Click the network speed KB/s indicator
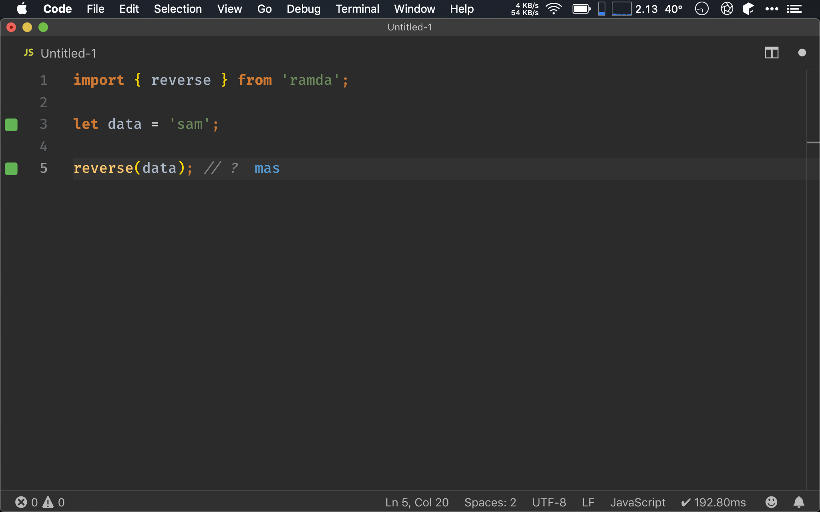This screenshot has height=512, width=820. (x=525, y=9)
